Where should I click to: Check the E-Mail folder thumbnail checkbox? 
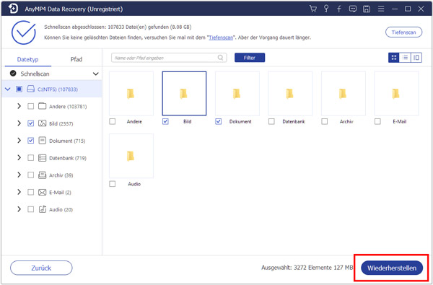point(377,121)
